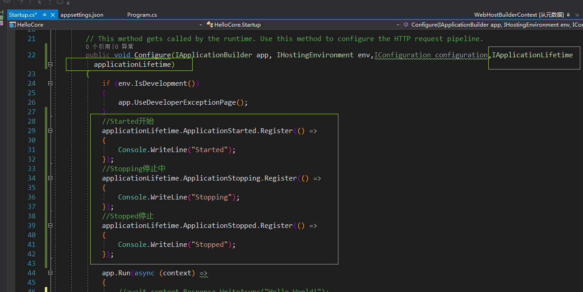
Task: Click the 'void' keyword on line 22
Action: click(122, 55)
